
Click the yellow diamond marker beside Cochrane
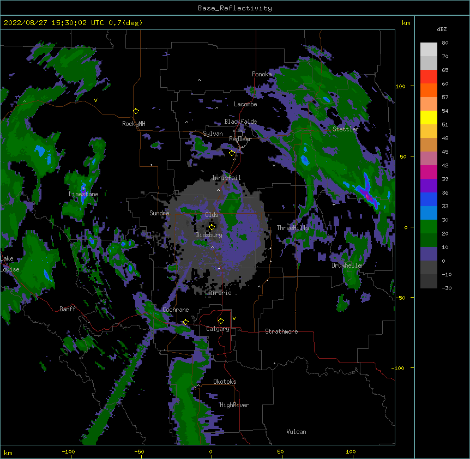185,322
